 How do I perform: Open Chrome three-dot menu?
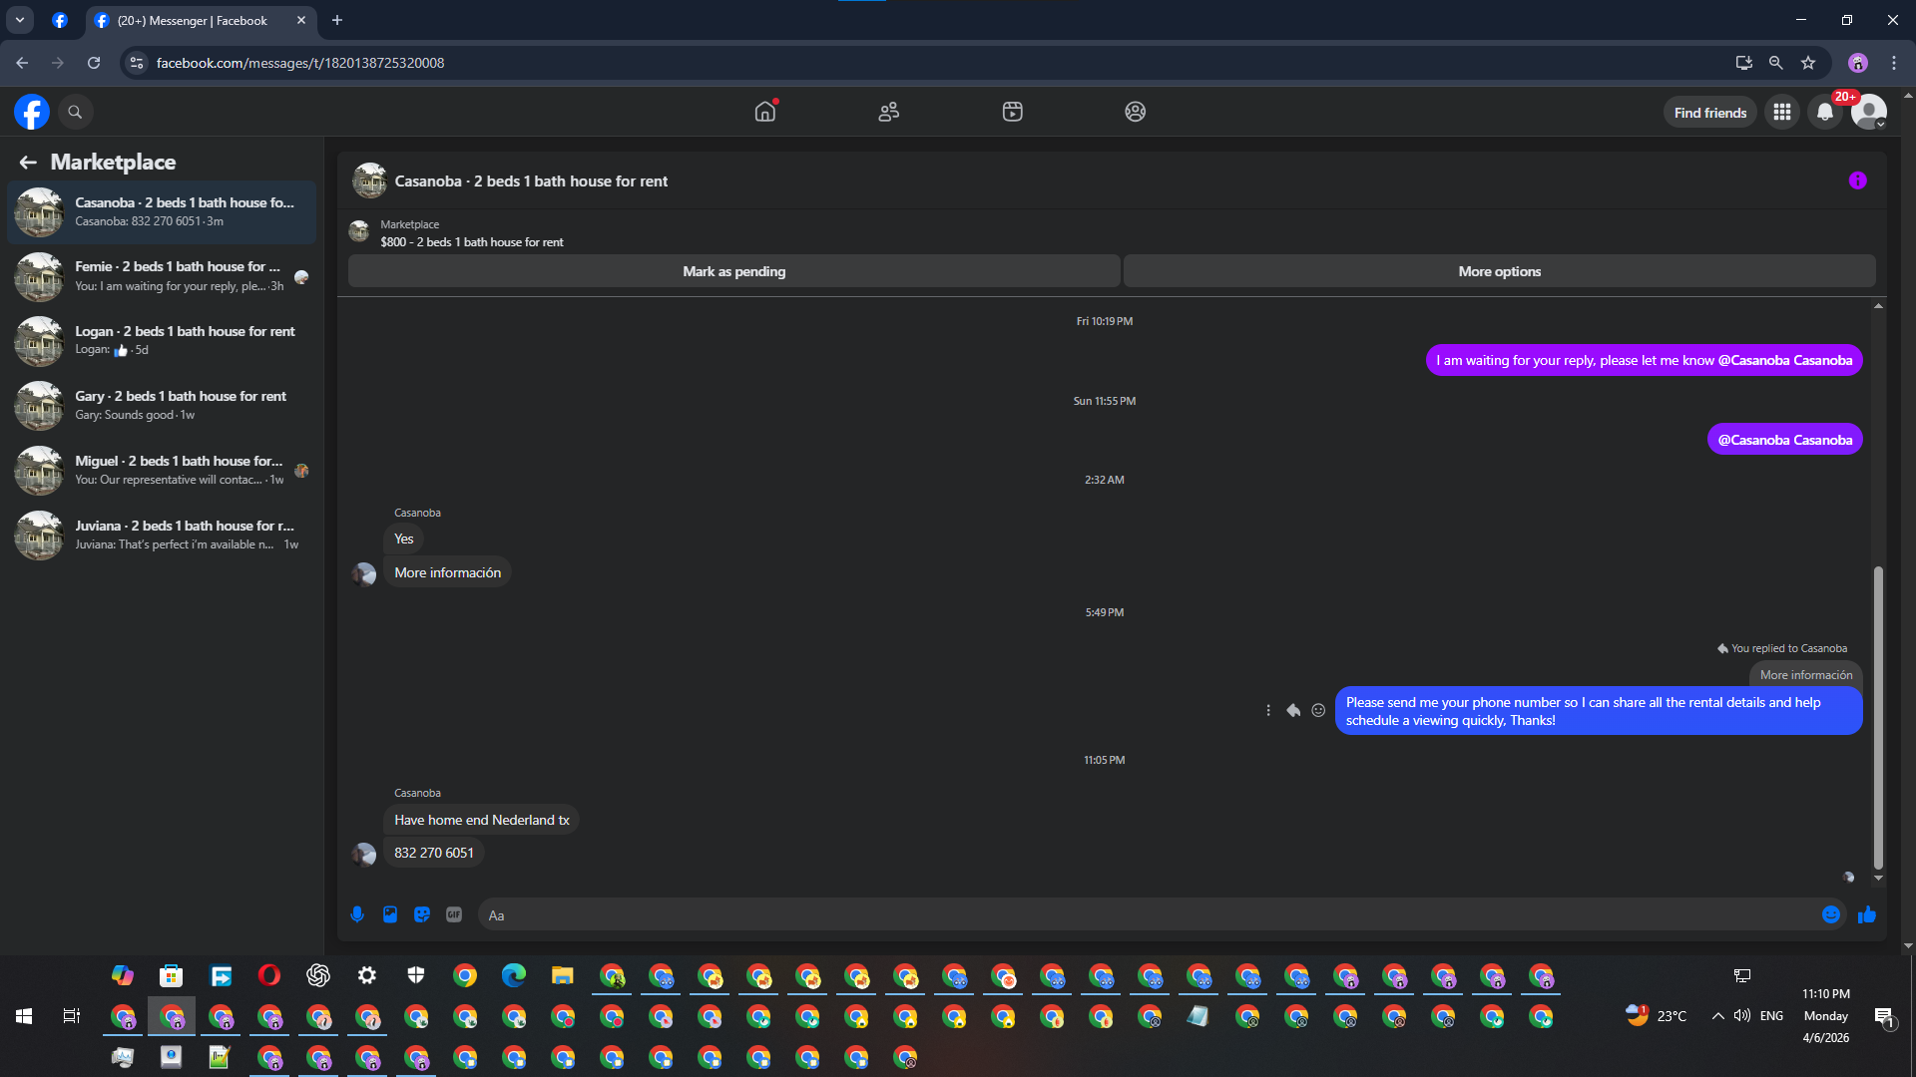point(1894,63)
